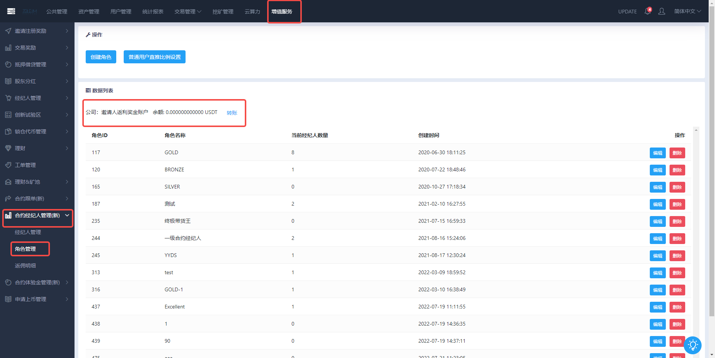715x358 pixels.
Task: Edit the GOLD role row
Action: point(658,153)
